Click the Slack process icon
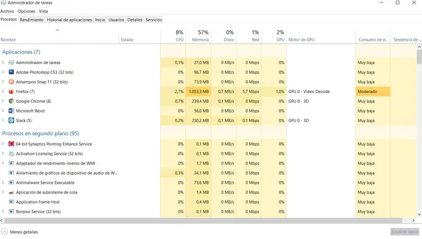Screen dimensions: 422x239 click(11, 121)
